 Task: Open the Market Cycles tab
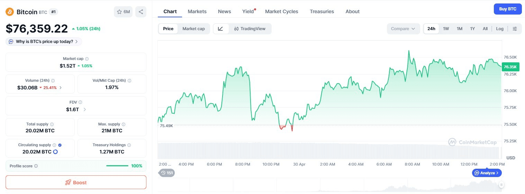tap(282, 11)
